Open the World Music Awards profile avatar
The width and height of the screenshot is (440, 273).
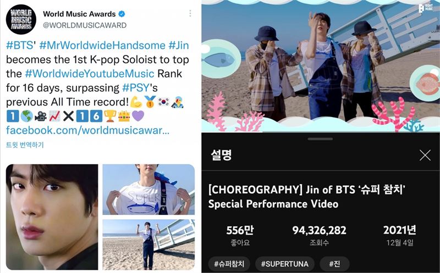click(x=21, y=19)
